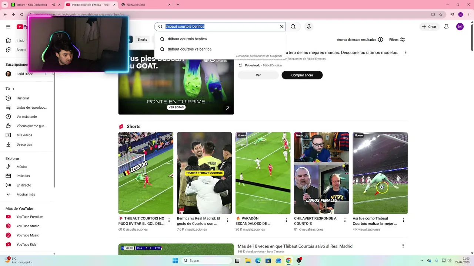The image size is (474, 266).
Task: Start voice search with the microphone
Action: tap(309, 27)
